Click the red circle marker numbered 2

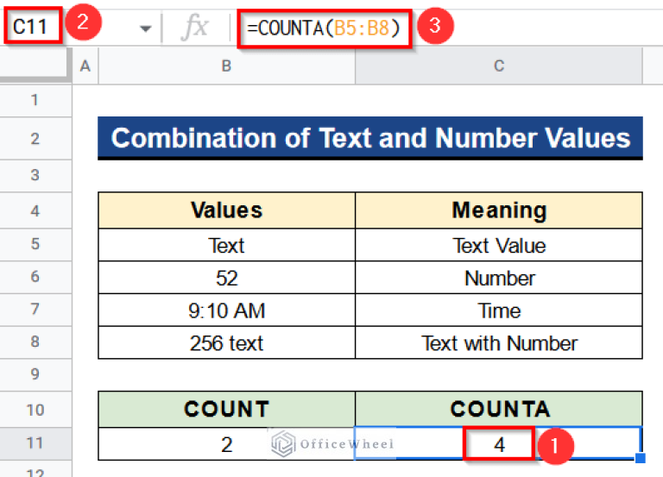coord(84,26)
